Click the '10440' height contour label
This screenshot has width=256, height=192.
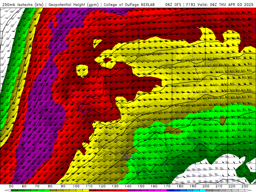coord(212,24)
